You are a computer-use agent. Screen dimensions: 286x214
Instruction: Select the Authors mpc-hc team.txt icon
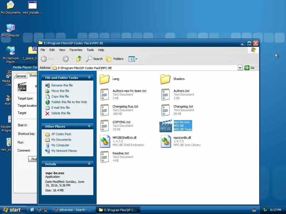pos(104,94)
